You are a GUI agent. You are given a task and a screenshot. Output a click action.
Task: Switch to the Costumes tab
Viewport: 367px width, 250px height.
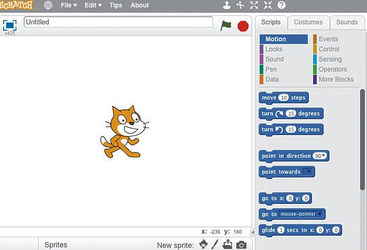[308, 22]
